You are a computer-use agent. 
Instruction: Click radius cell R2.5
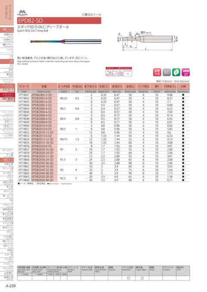pyautogui.click(x=63, y=179)
